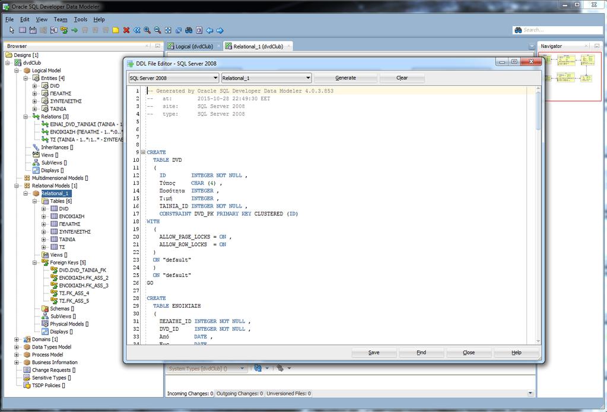Click the Domains icon in Browser tree

click(27, 339)
